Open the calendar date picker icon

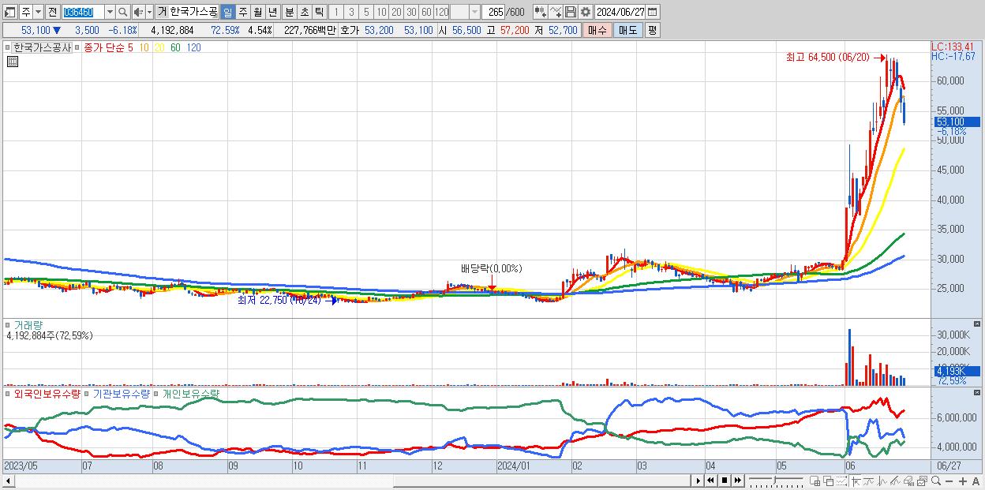click(653, 12)
